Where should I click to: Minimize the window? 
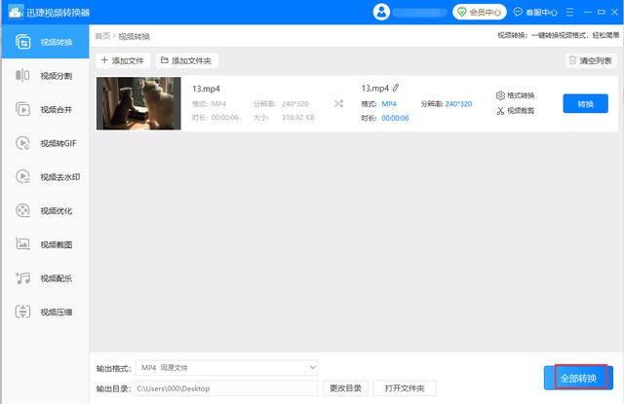coord(588,13)
